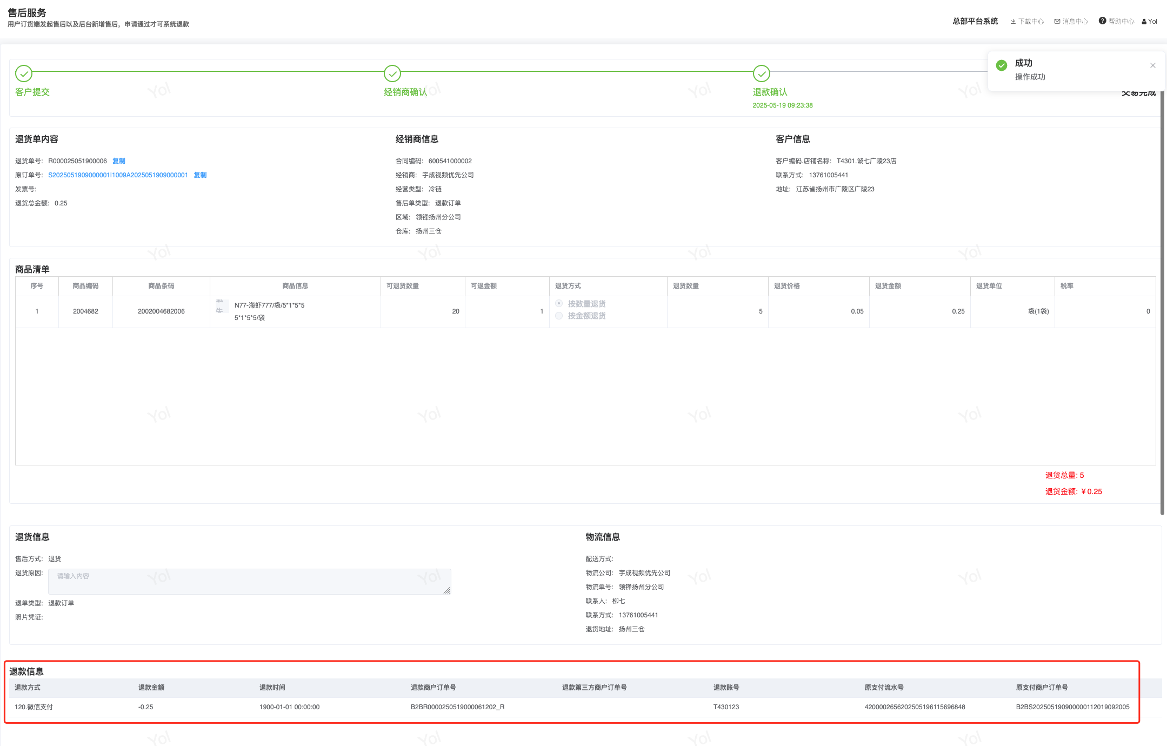This screenshot has width=1167, height=746.
Task: Select the 按金额退货 radio option
Action: coord(559,316)
